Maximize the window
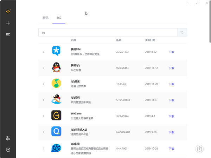Viewport: 211px width, 158px height. (197, 3)
